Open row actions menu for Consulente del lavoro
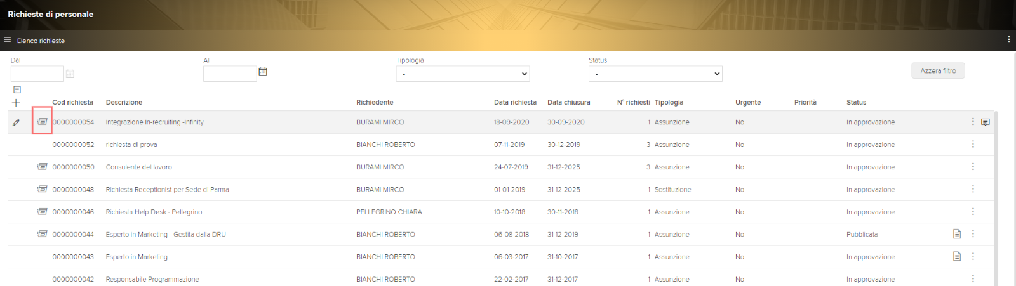The height and width of the screenshot is (286, 1016). (973, 166)
